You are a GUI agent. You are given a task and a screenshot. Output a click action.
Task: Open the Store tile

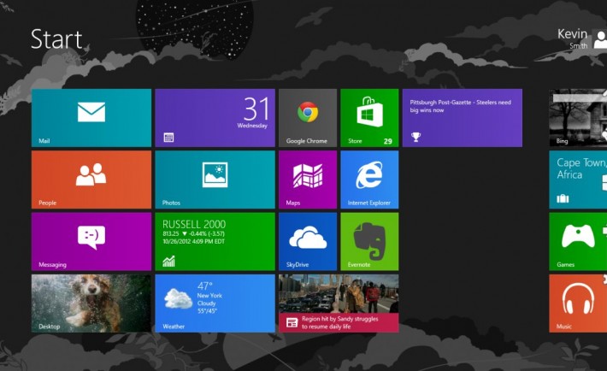(369, 118)
